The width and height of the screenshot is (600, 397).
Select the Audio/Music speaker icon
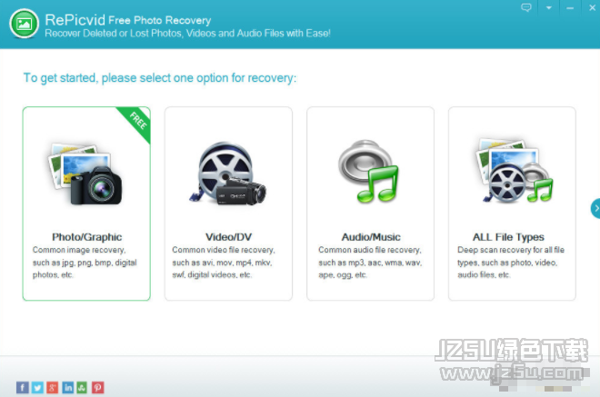click(368, 171)
